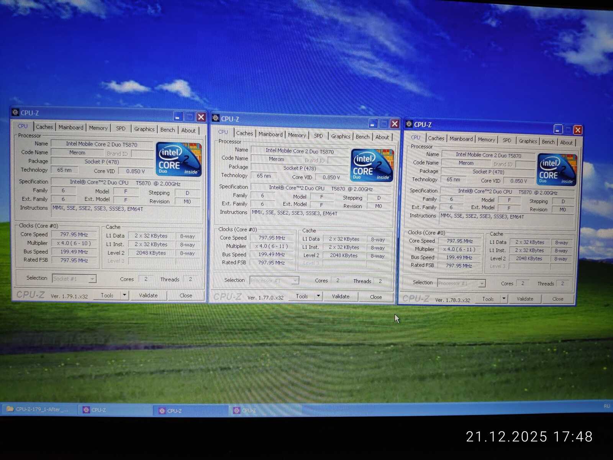Select the CPU tab in CPU-Z 1.79.1
The image size is (613, 460).
click(x=23, y=126)
